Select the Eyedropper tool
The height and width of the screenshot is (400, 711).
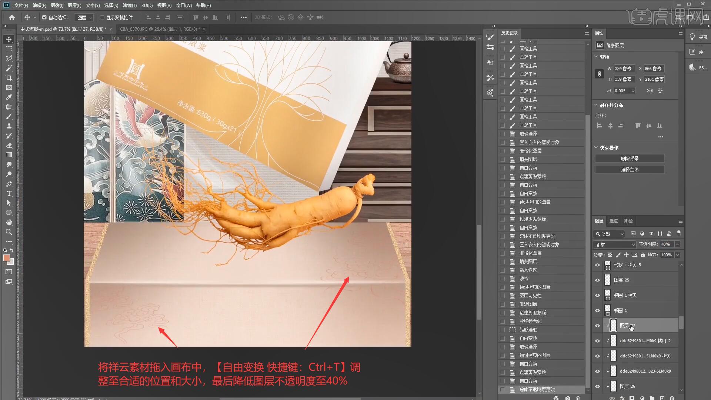coord(9,97)
